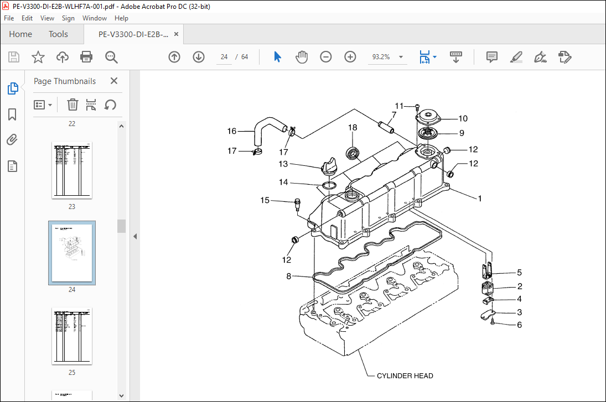
Task: Zoom out with the minus icon
Action: tap(326, 57)
